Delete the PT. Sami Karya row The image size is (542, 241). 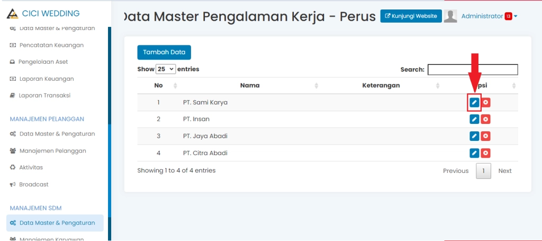(486, 102)
